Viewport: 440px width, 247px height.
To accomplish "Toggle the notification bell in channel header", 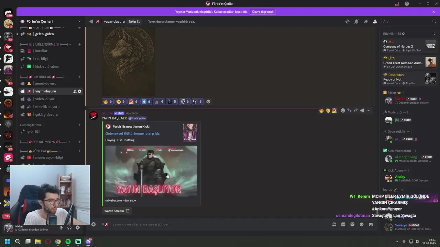I will coord(356,21).
